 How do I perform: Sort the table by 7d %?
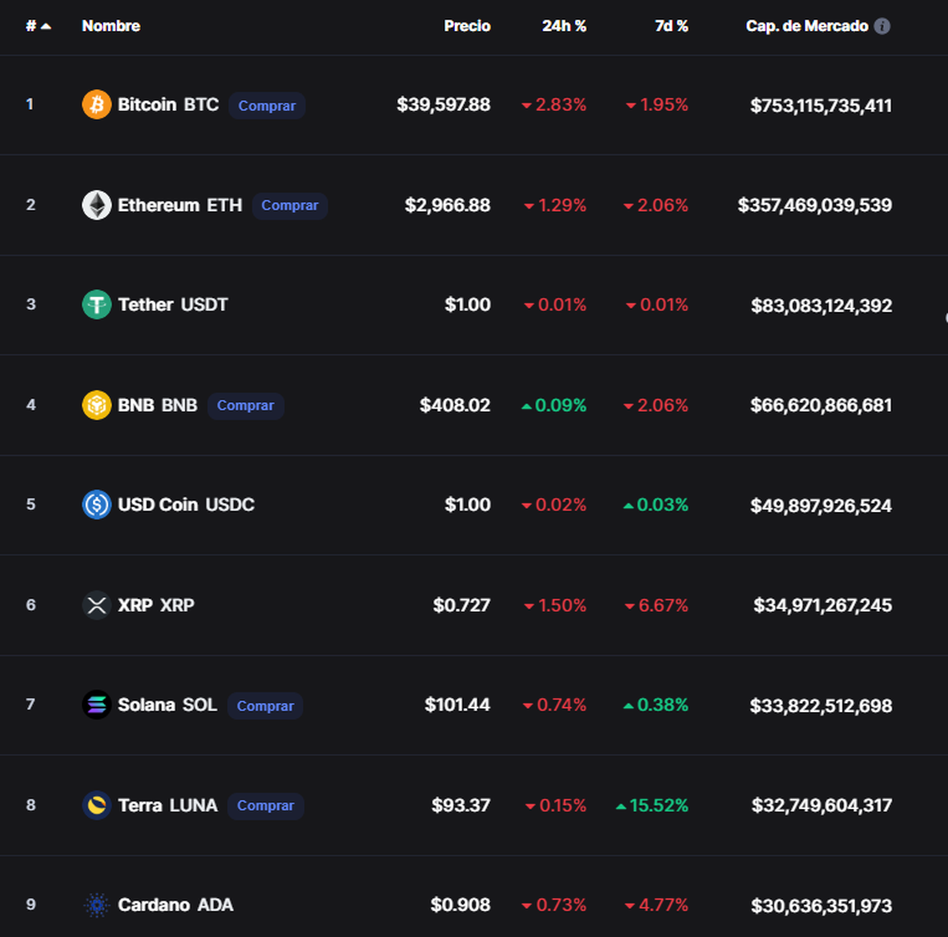(671, 25)
